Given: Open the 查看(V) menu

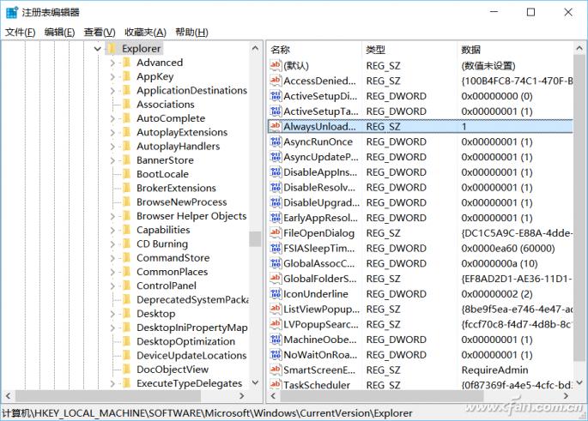Looking at the screenshot, I should point(100,33).
